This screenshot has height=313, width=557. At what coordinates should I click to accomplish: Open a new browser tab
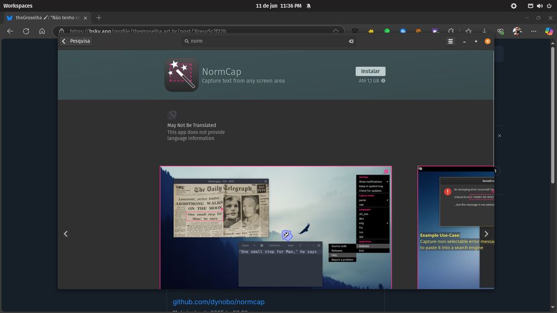click(x=99, y=18)
